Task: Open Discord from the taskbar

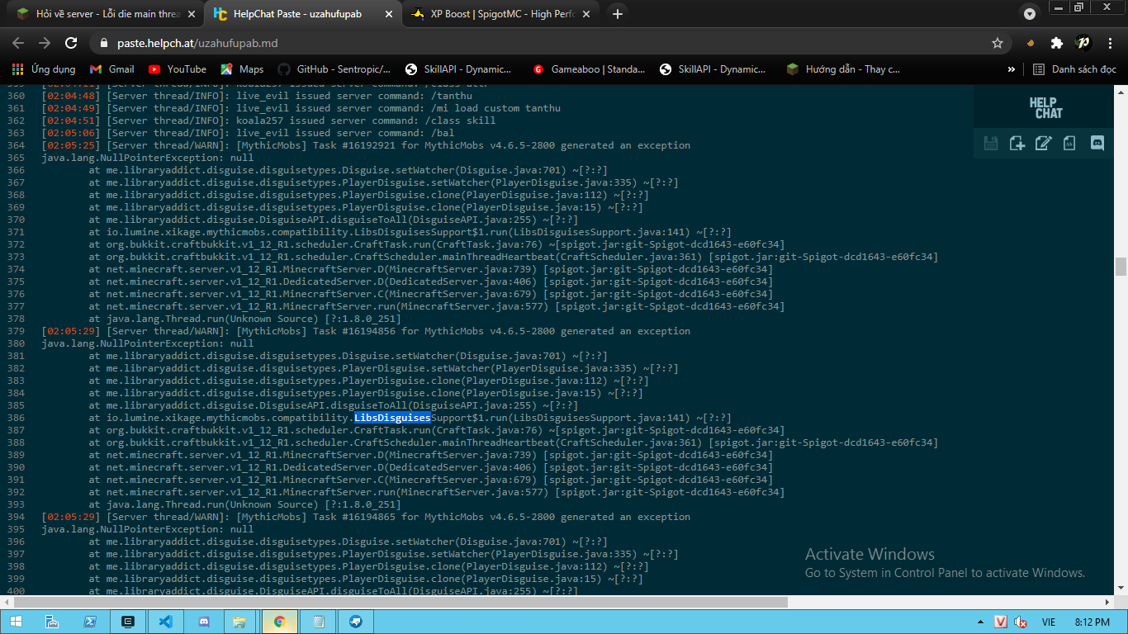Action: [203, 622]
